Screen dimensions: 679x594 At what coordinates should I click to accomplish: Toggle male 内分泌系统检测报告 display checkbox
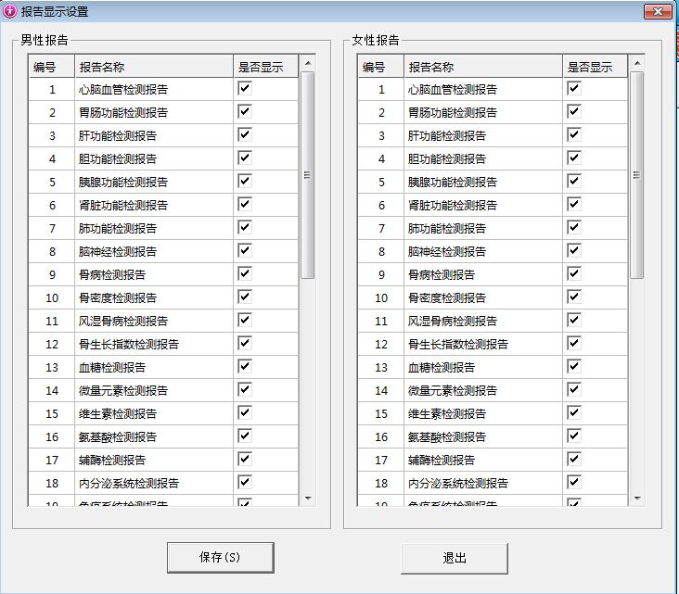245,482
